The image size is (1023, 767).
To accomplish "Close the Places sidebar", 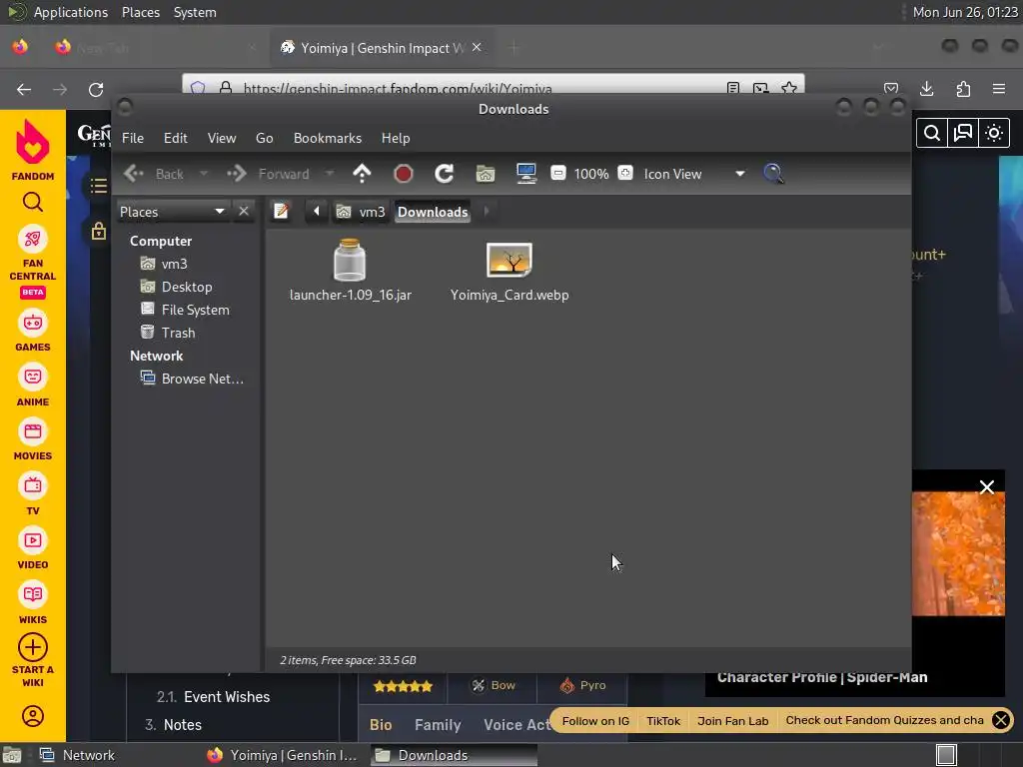I will point(244,212).
